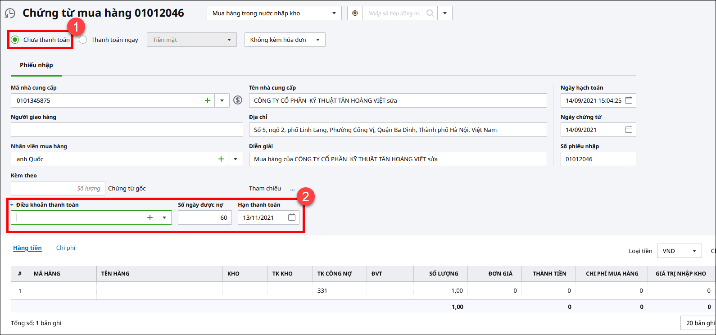Click the magnifier icon in contract number search
Screen dimensions: 716x335
click(430, 14)
